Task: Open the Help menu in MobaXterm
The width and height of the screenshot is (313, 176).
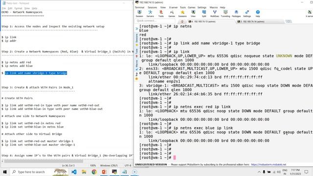Action: coord(223,7)
